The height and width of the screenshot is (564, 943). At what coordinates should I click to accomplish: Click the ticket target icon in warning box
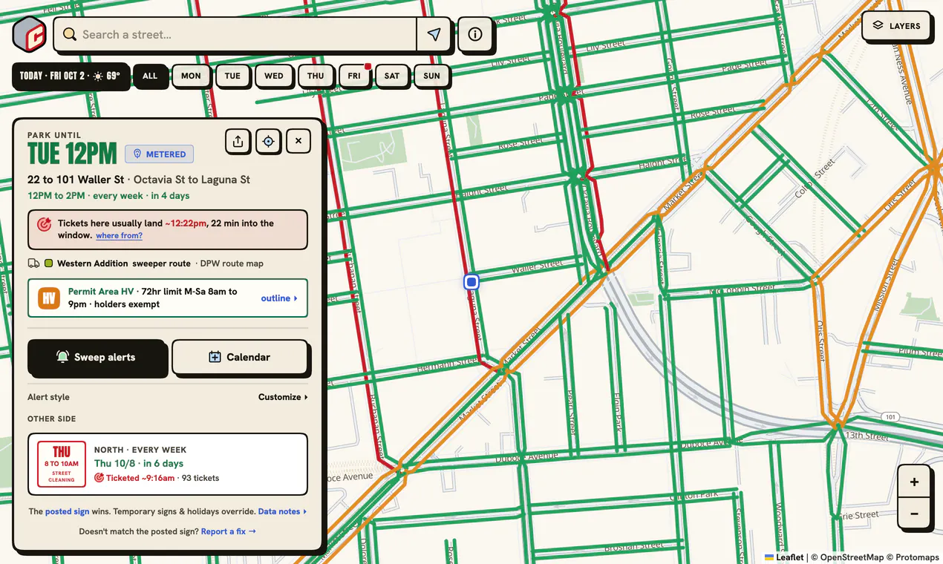[x=44, y=223]
